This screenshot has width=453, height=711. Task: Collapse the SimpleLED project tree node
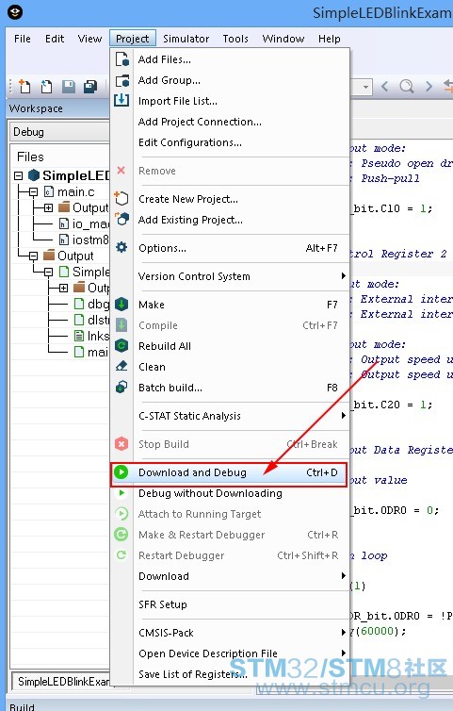click(x=18, y=175)
